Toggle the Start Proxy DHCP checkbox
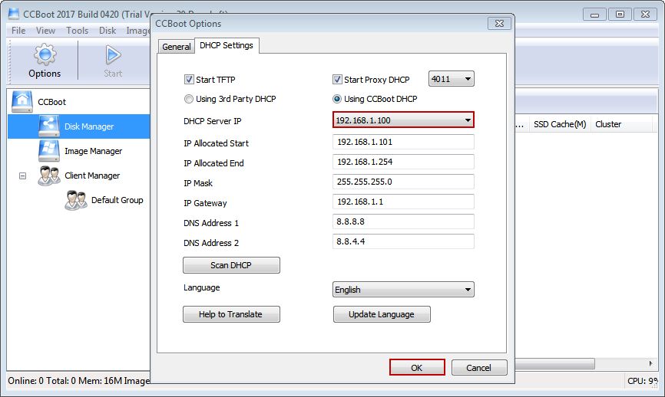The width and height of the screenshot is (665, 397). coord(337,79)
